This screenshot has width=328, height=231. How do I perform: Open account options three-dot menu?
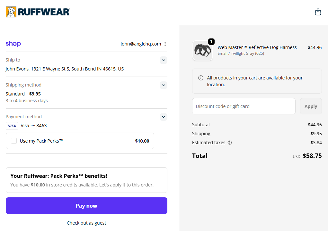tap(165, 44)
